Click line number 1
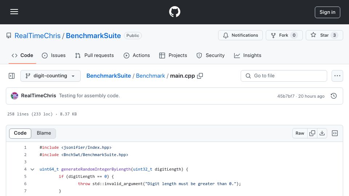Viewport: 349px width, 196px height. (x=25, y=147)
